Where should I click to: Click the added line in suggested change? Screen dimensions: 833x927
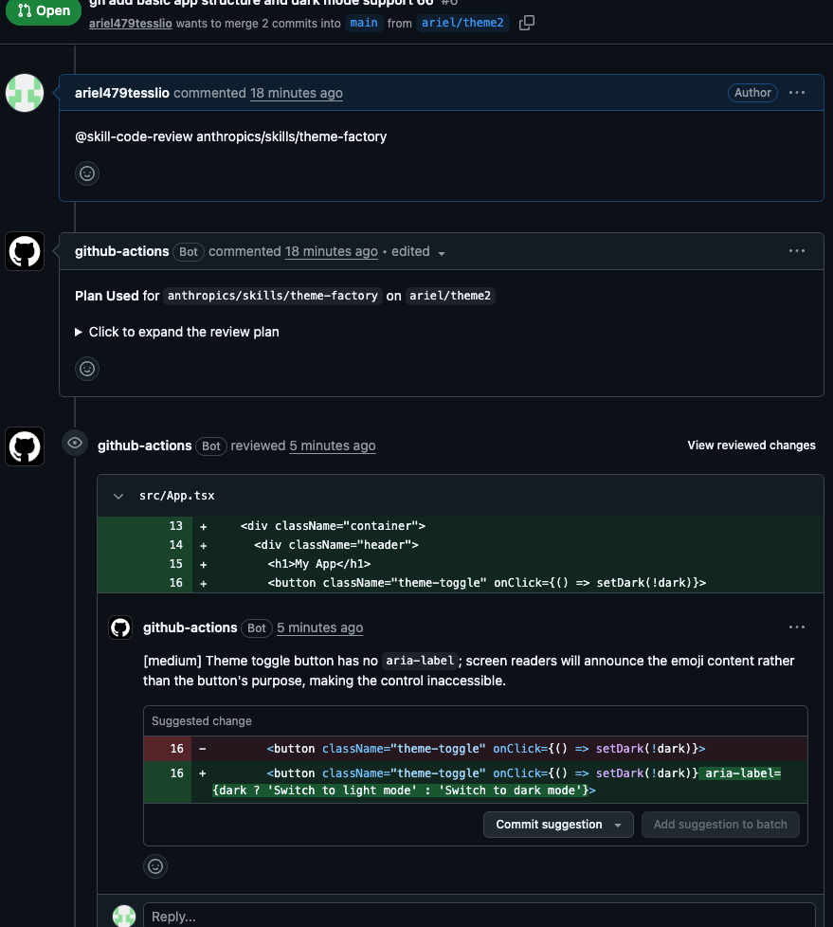click(476, 782)
